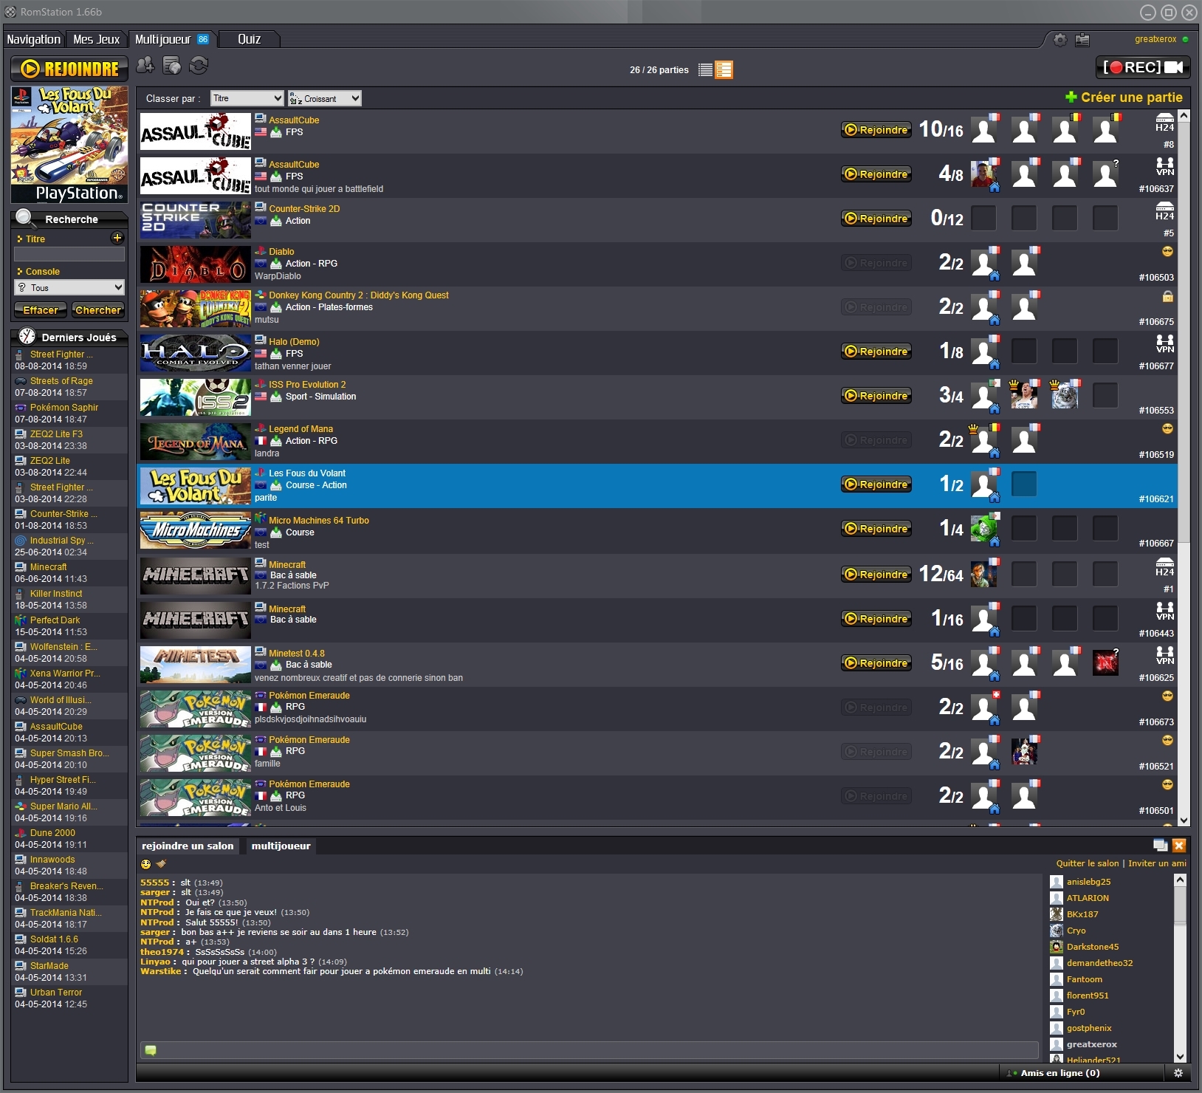Click the crowned host avatar in Legend of Mana
This screenshot has width=1202, height=1093.
[984, 440]
